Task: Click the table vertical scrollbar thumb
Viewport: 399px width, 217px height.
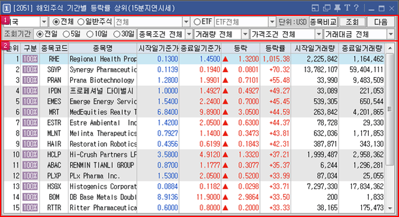Action: pyautogui.click(x=390, y=109)
